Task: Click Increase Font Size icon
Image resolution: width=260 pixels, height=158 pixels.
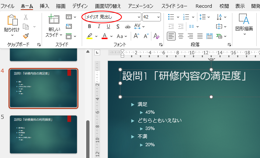Action: (137, 36)
